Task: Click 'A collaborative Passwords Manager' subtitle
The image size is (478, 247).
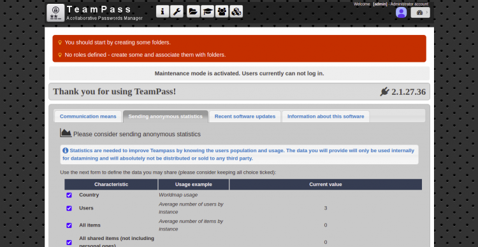Action: 105,18
